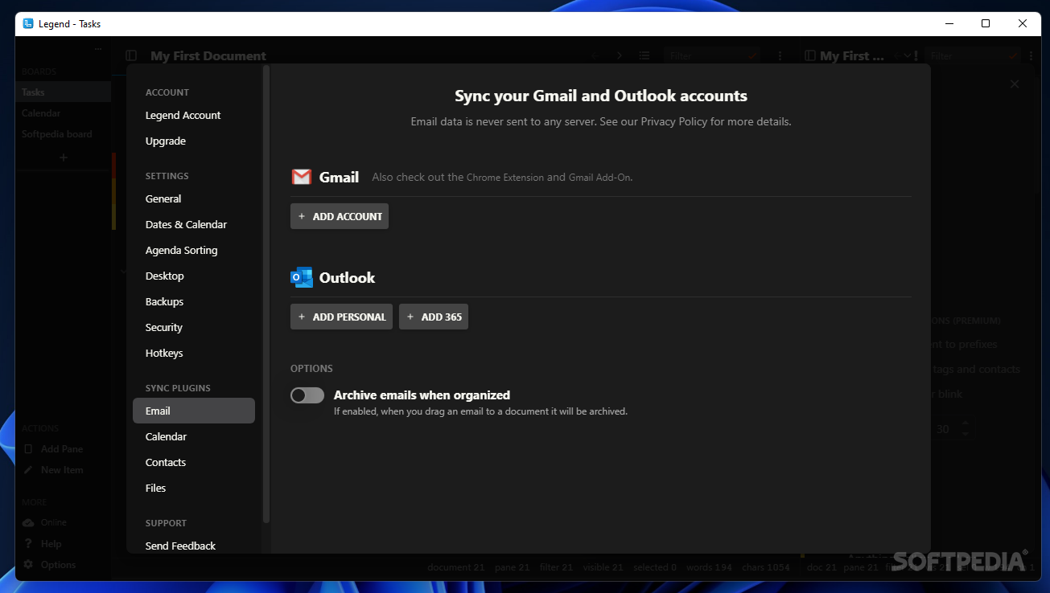Select Dates & Calendar settings
This screenshot has height=593, width=1050.
click(186, 224)
